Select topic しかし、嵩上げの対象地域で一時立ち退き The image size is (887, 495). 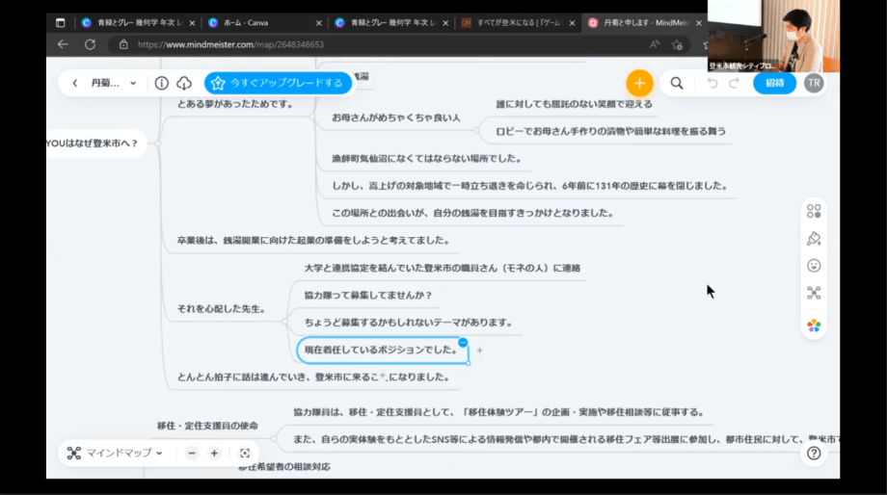point(529,186)
